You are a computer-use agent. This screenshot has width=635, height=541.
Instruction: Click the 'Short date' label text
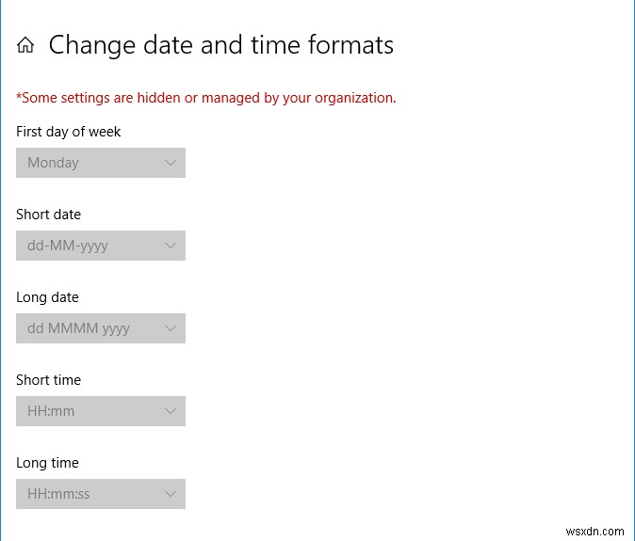coord(48,215)
